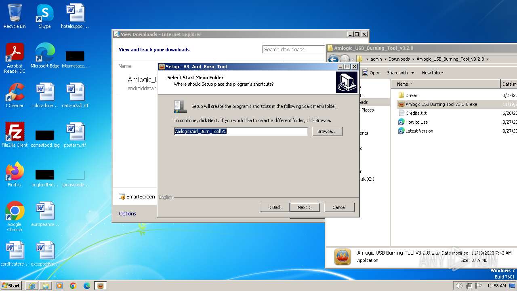Open Share with dropdown in Explorer
Image resolution: width=517 pixels, height=291 pixels.
click(x=400, y=73)
